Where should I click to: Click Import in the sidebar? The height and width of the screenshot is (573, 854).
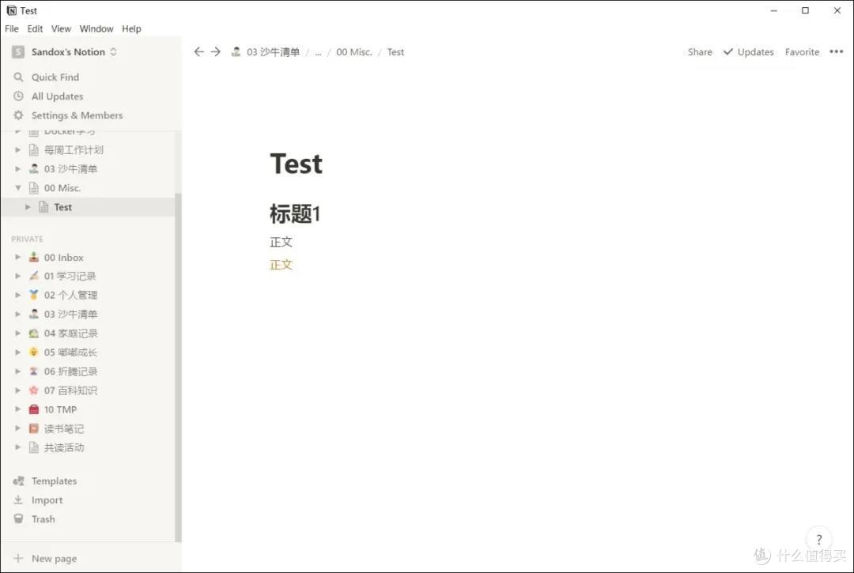(x=47, y=500)
